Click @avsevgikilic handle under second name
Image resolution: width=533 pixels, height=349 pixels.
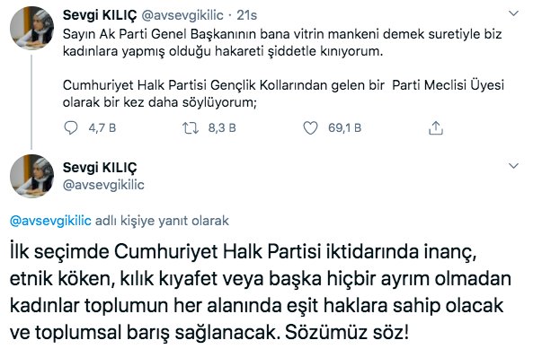[x=103, y=185]
